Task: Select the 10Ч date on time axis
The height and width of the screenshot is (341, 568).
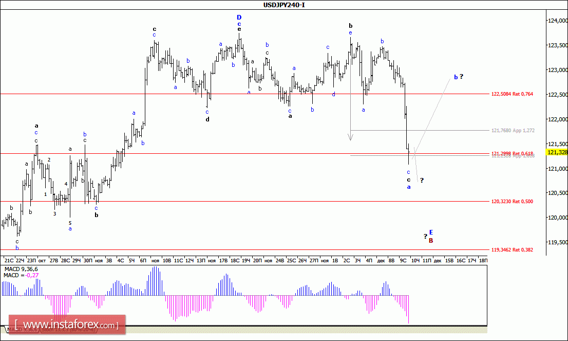Action: click(x=415, y=260)
